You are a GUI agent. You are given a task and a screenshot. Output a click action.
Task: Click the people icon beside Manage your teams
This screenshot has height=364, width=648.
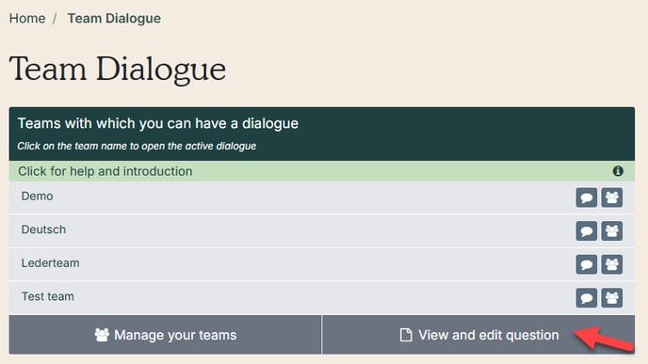[102, 335]
